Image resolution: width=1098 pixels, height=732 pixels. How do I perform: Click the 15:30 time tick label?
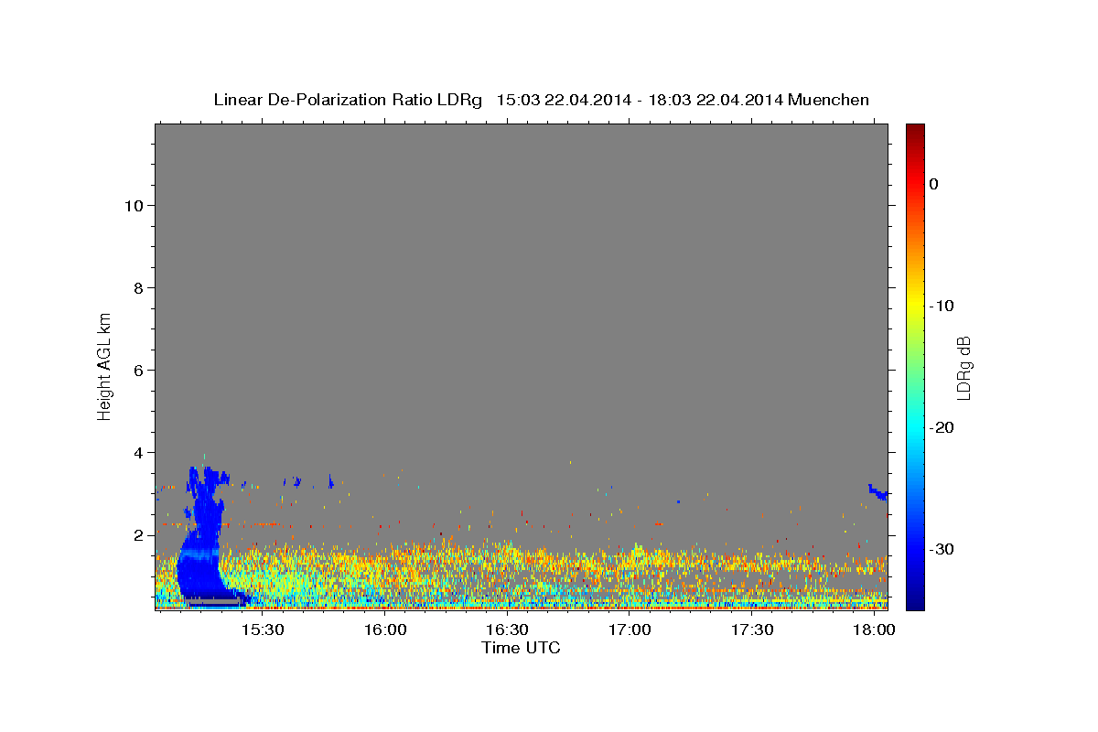(x=264, y=630)
